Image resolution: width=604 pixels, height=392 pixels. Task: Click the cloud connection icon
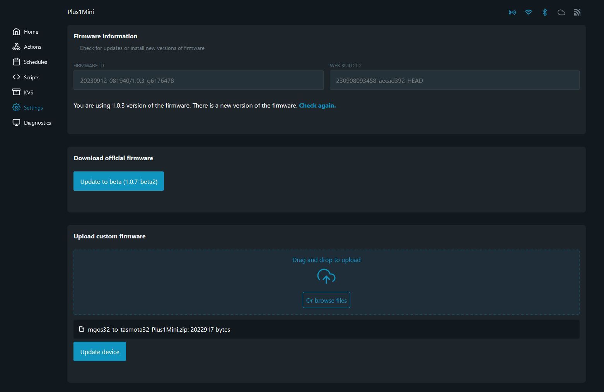tap(561, 12)
